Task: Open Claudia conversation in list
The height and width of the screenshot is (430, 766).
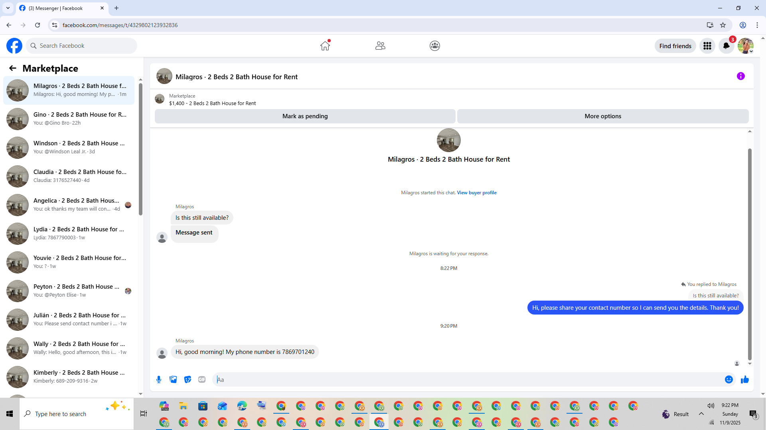Action: pyautogui.click(x=69, y=176)
